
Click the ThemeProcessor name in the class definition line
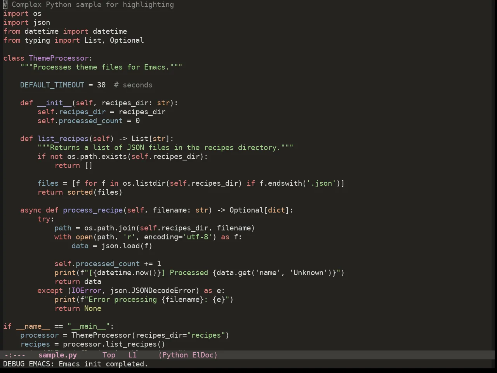click(x=59, y=58)
